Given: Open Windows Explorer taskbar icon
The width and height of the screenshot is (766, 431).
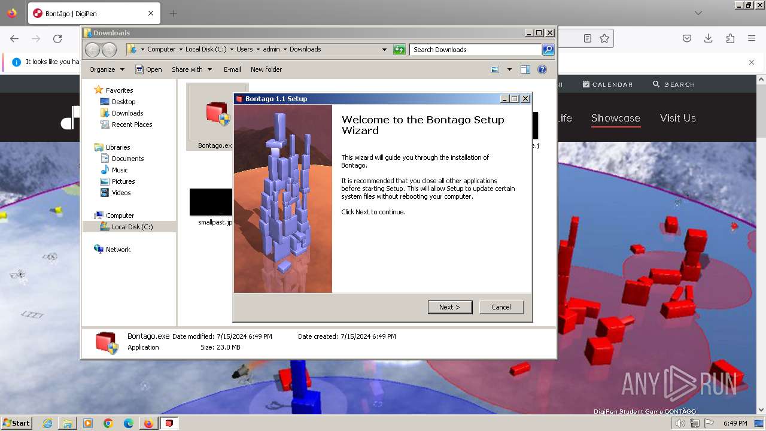Looking at the screenshot, I should click(68, 423).
